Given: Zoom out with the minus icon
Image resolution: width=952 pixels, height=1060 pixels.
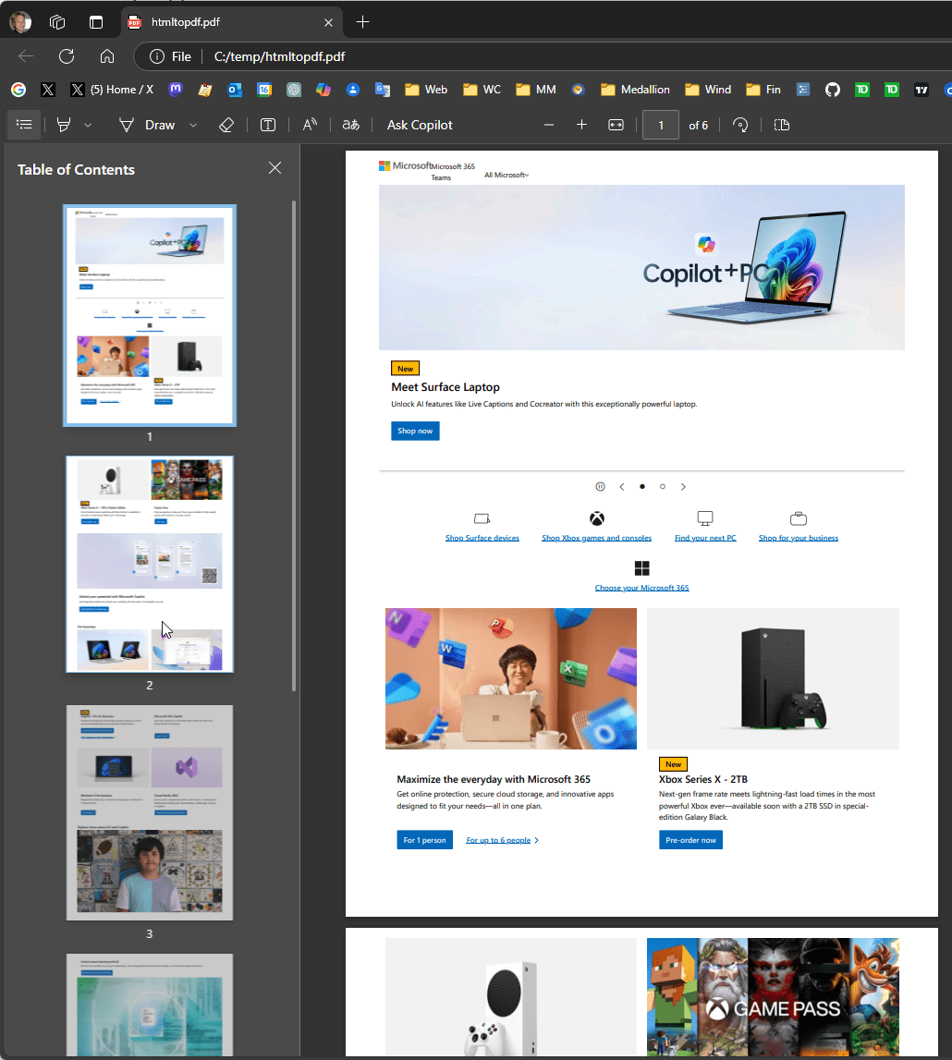Looking at the screenshot, I should point(549,125).
